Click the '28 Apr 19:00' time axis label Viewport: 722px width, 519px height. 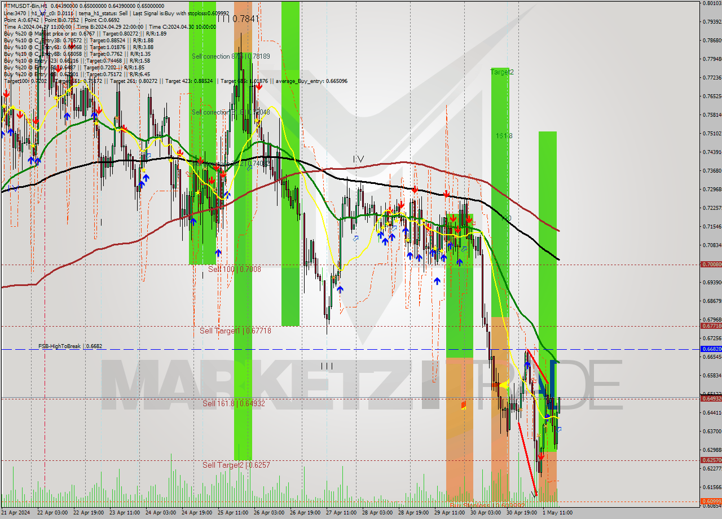tap(413, 513)
